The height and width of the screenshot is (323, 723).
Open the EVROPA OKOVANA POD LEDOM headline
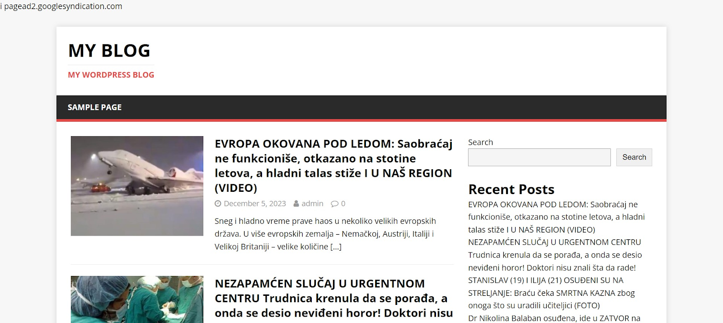click(x=333, y=166)
